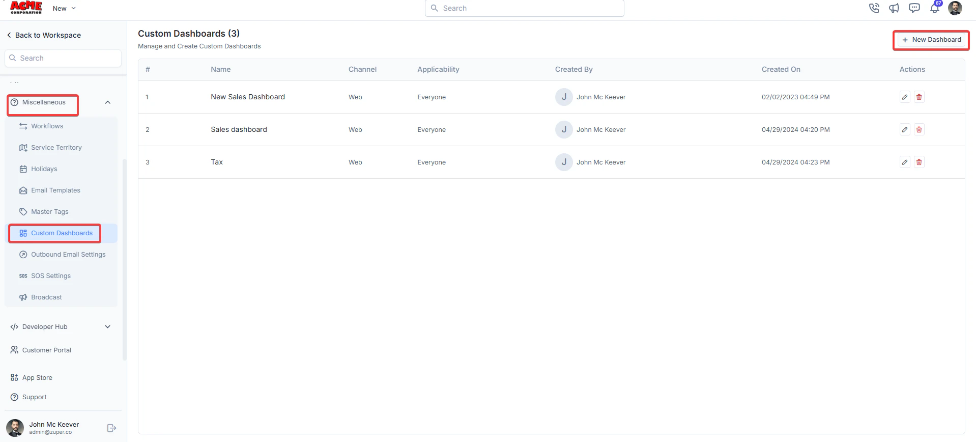Click the date 04/29/2024 04:23 PM
The width and height of the screenshot is (976, 442).
(795, 162)
